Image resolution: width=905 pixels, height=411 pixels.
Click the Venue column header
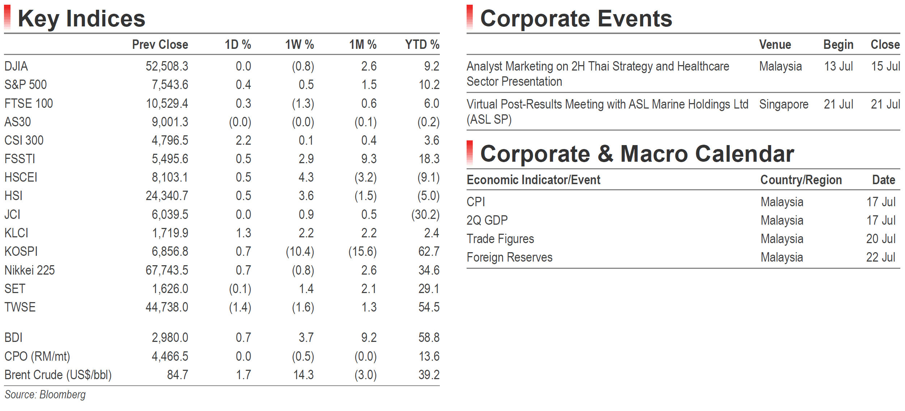point(775,45)
